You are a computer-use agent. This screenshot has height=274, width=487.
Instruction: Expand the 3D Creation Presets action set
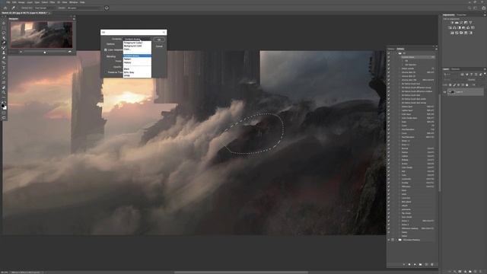pos(396,240)
